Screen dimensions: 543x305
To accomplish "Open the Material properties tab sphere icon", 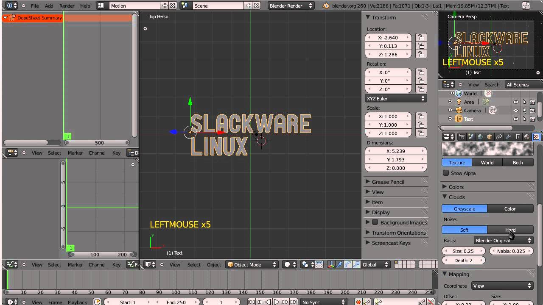I will (527, 137).
